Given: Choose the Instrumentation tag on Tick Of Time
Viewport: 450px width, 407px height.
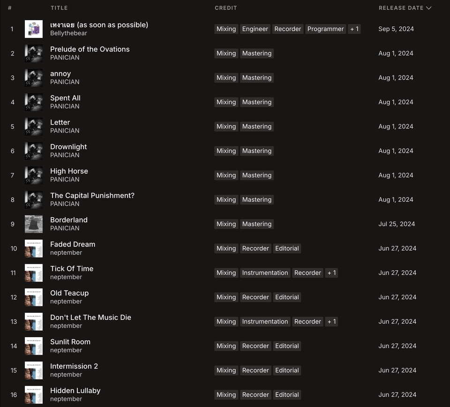Looking at the screenshot, I should coord(265,273).
